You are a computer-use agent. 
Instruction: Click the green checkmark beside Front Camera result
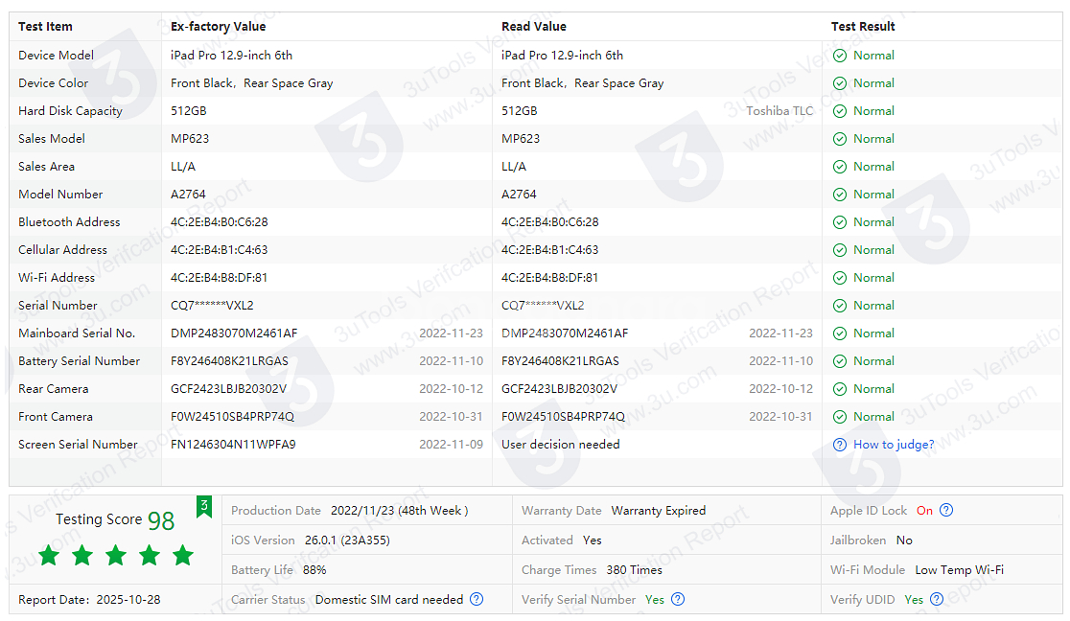coord(839,416)
